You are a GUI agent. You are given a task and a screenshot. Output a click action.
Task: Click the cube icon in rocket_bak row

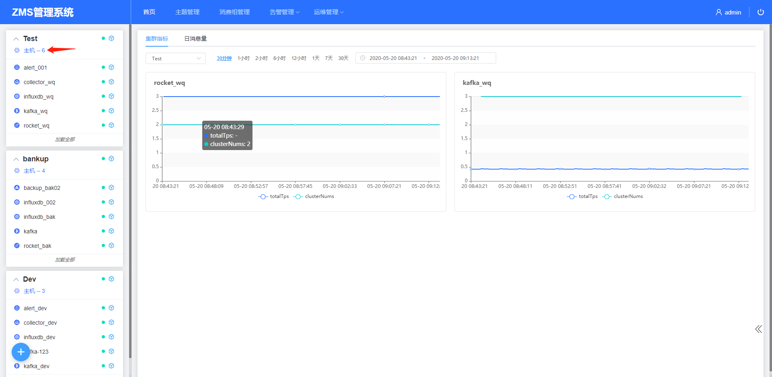[x=112, y=245]
